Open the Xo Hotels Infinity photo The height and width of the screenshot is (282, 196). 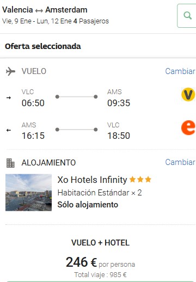28,193
